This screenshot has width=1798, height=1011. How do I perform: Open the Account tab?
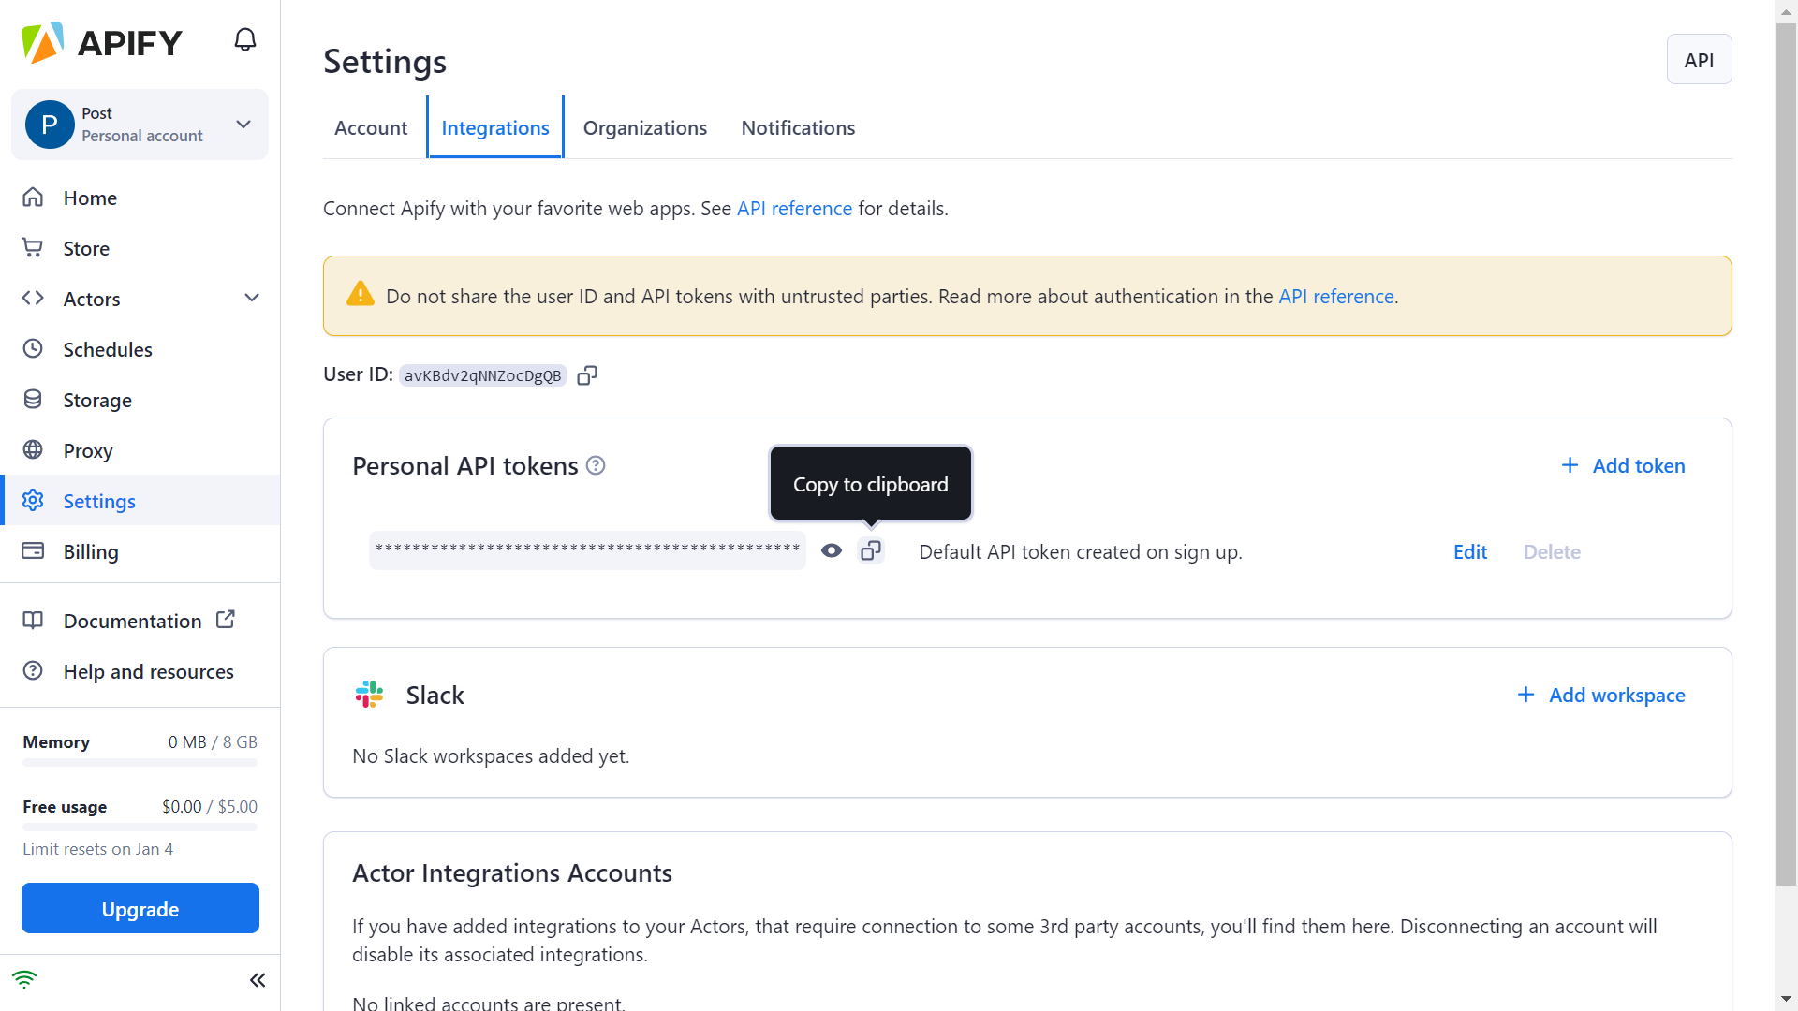371,128
